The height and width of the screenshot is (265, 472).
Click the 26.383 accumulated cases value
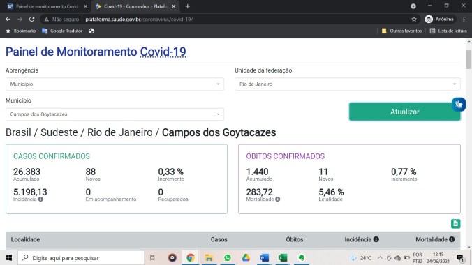(x=27, y=172)
